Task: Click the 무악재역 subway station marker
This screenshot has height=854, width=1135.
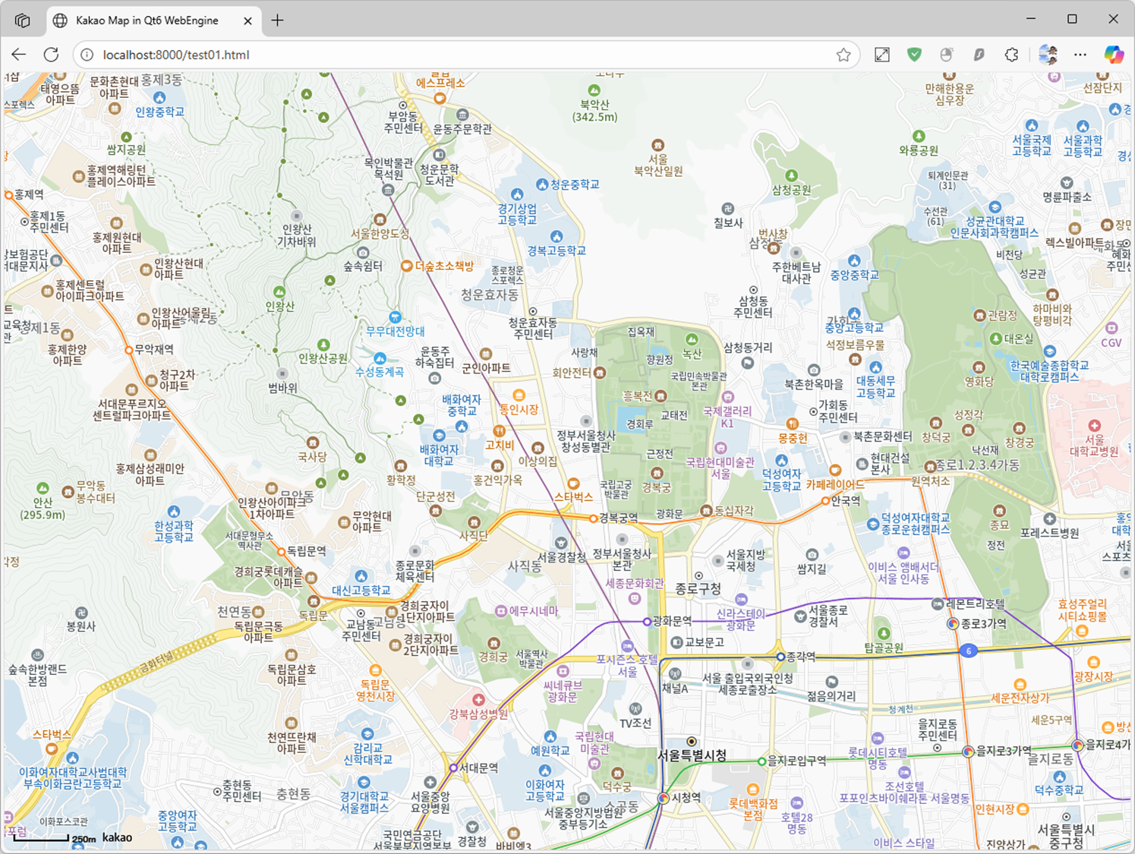Action: pos(129,350)
